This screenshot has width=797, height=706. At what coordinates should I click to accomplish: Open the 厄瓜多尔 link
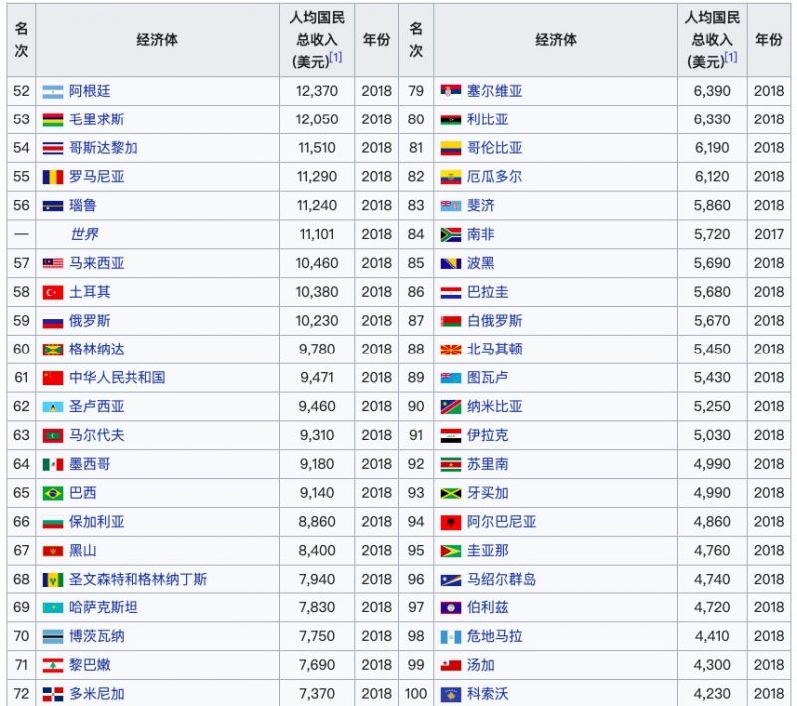tap(494, 177)
